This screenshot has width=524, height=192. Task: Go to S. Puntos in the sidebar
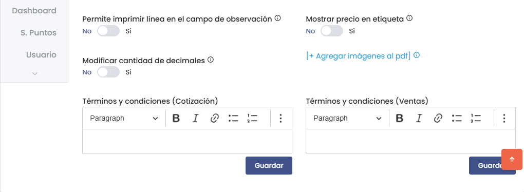pos(39,33)
